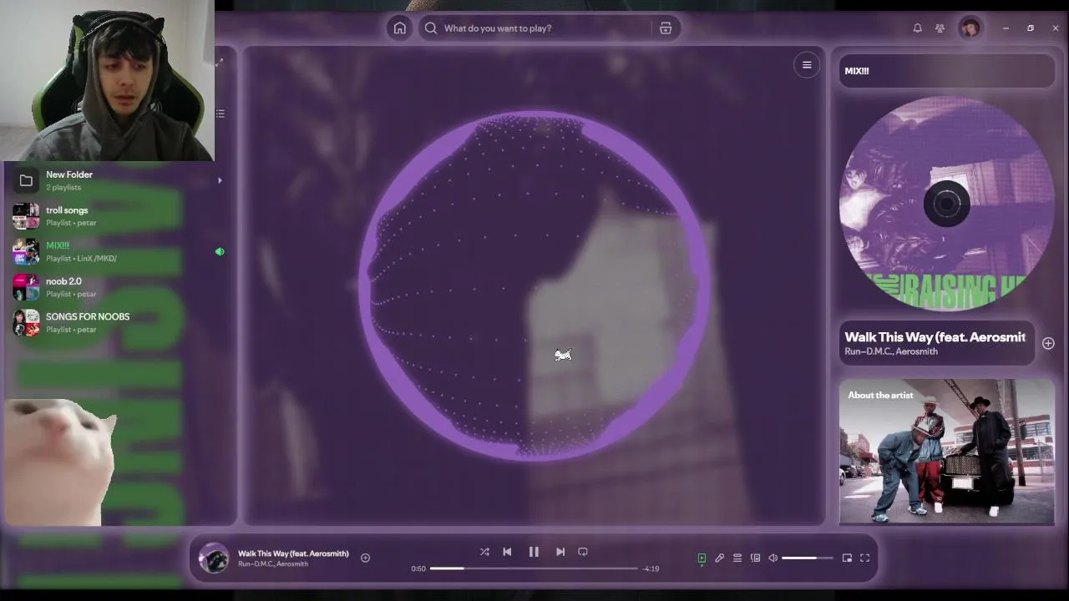Open the Browse icon in search bar

(x=666, y=28)
